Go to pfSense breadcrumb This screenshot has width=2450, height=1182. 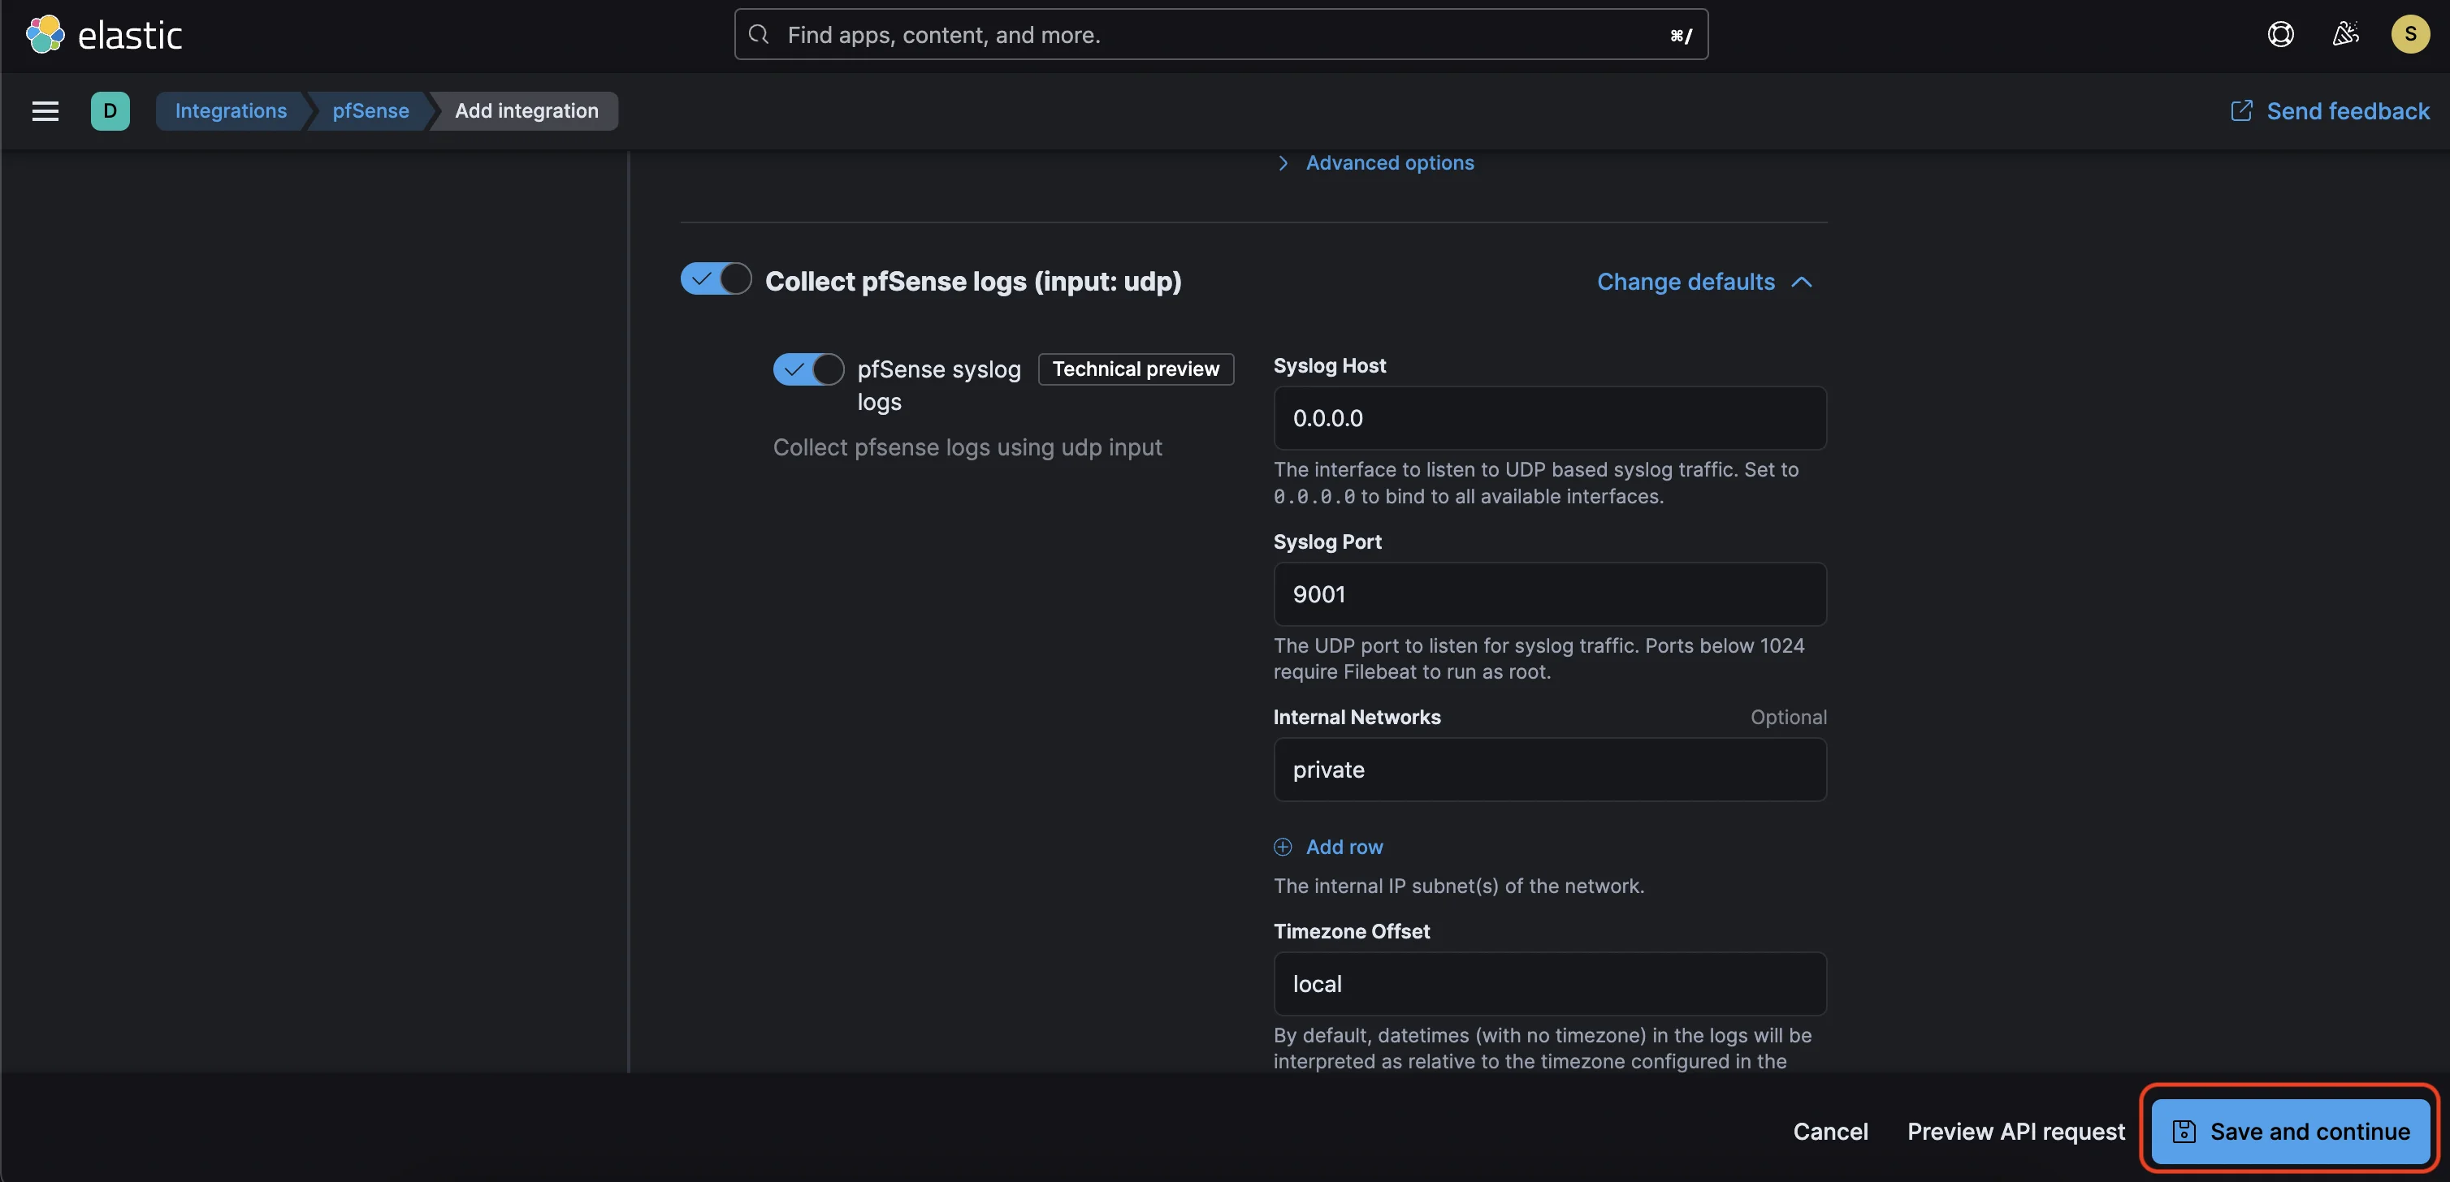[x=371, y=111]
